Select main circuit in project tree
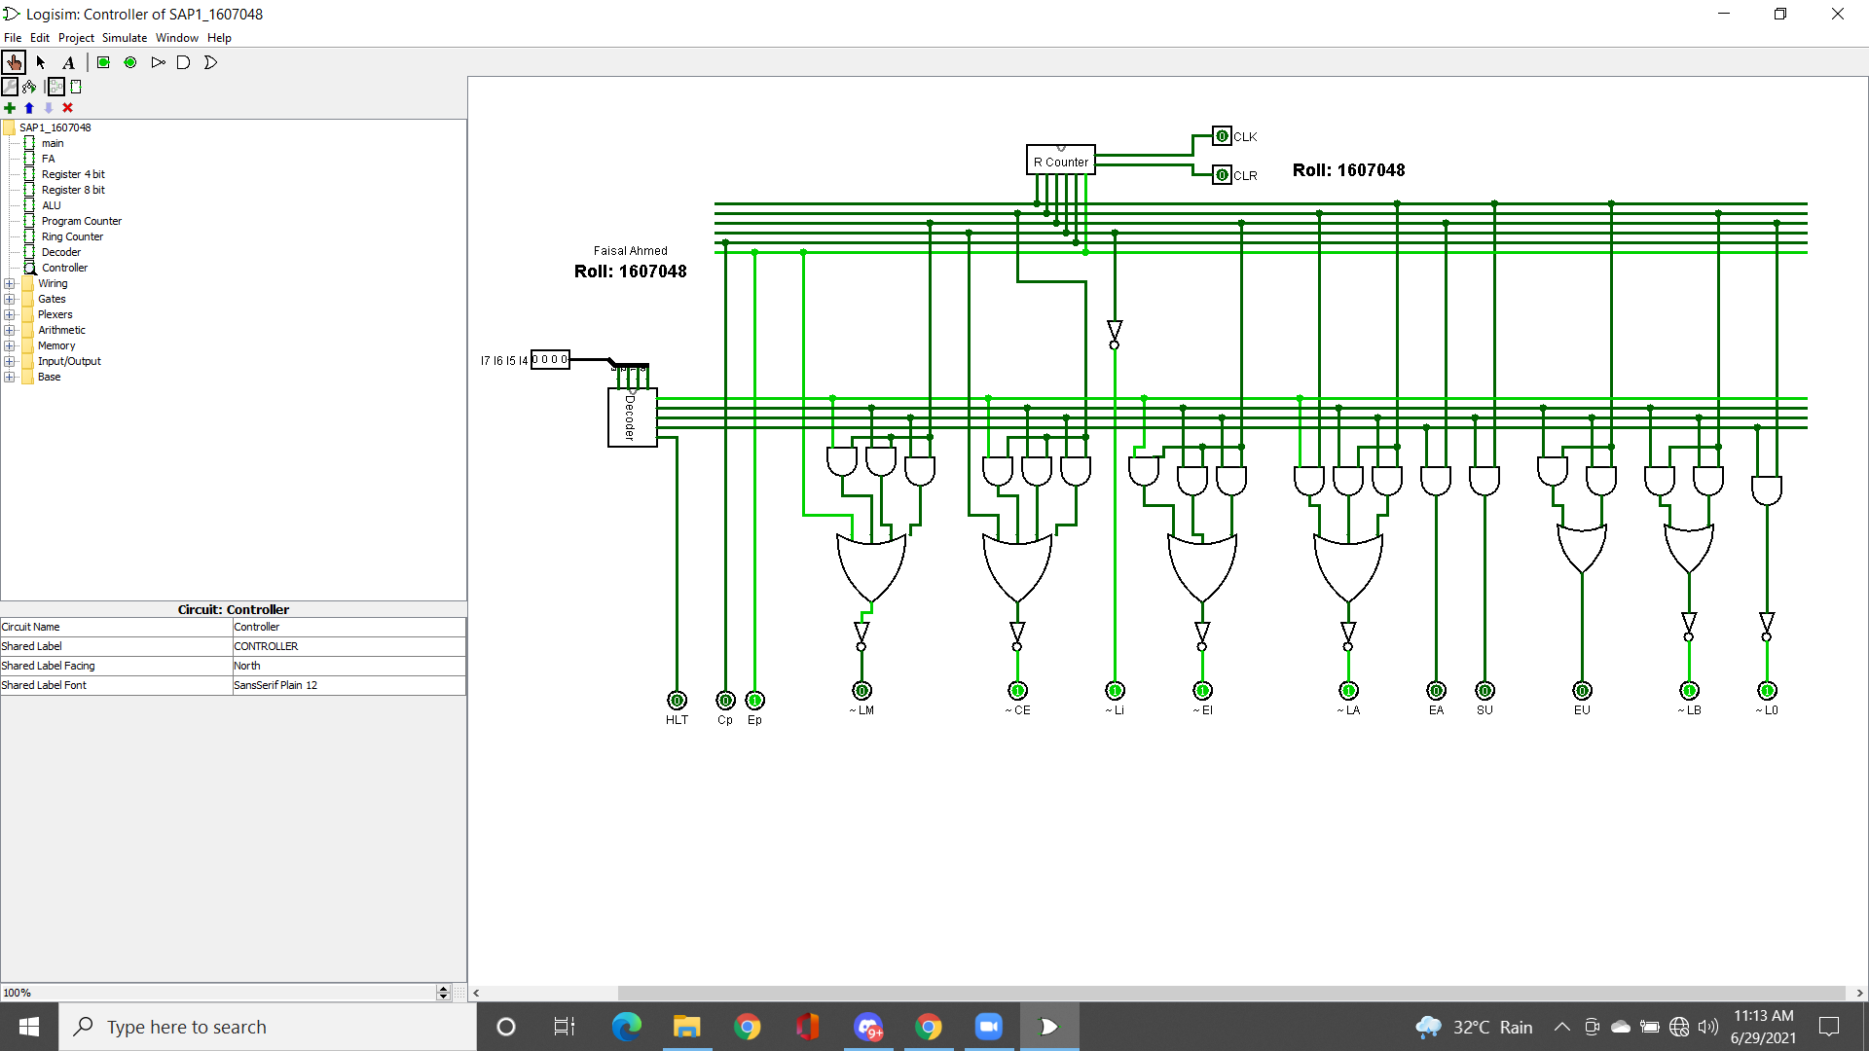The height and width of the screenshot is (1051, 1869). 53,143
